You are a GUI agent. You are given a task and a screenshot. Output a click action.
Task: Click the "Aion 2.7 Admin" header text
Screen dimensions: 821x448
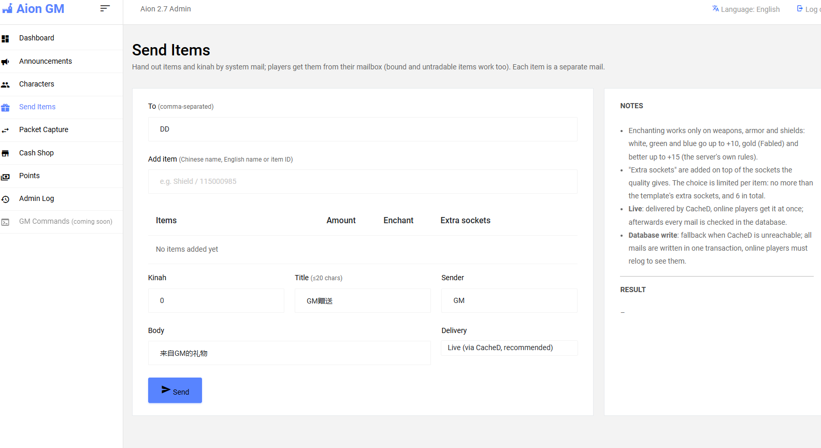pyautogui.click(x=166, y=9)
